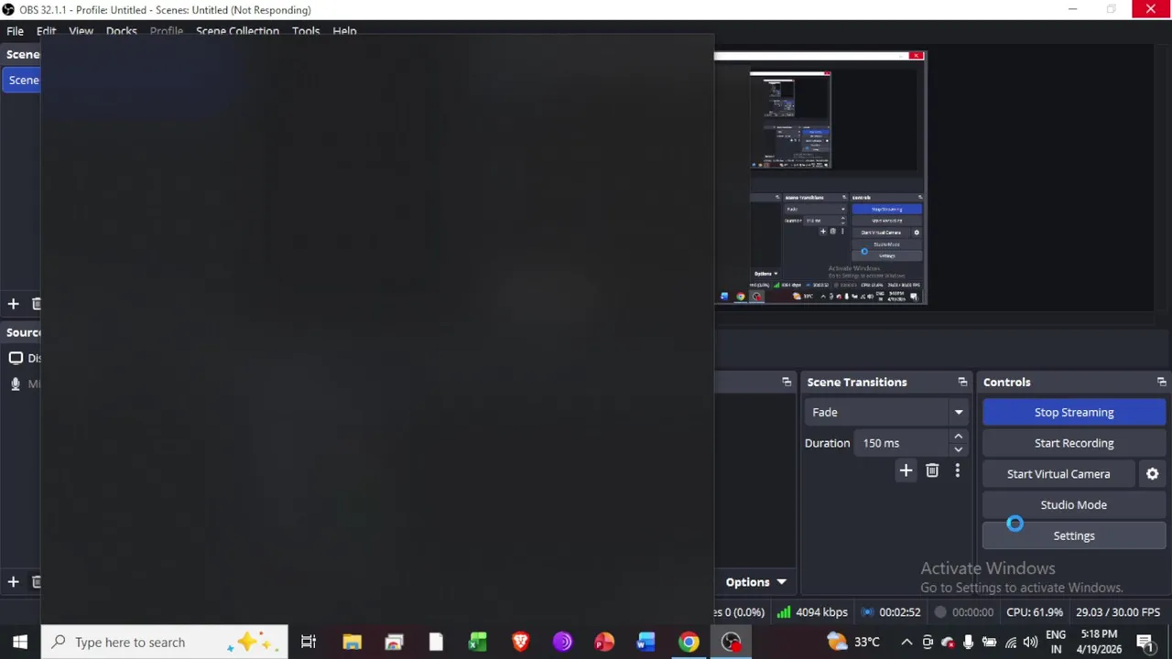Add a new scene with plus icon
Image resolution: width=1172 pixels, height=659 pixels.
13,304
